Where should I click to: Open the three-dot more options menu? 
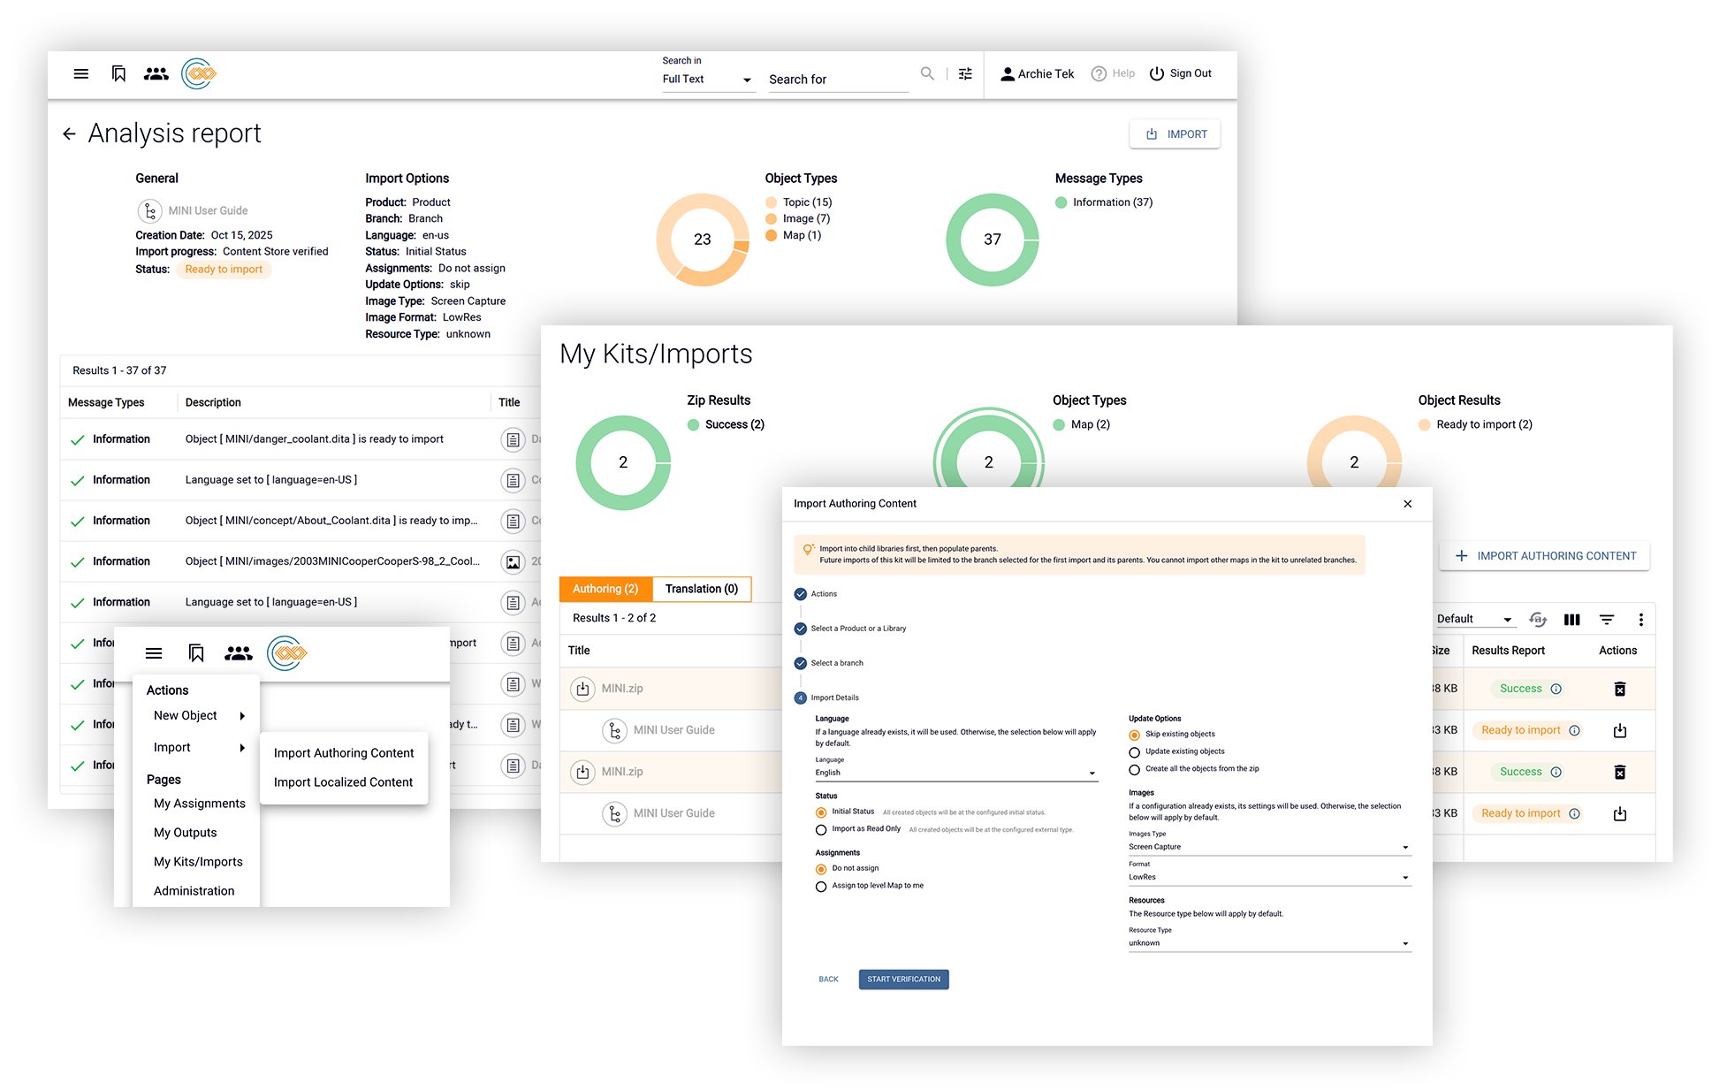[x=1641, y=620]
